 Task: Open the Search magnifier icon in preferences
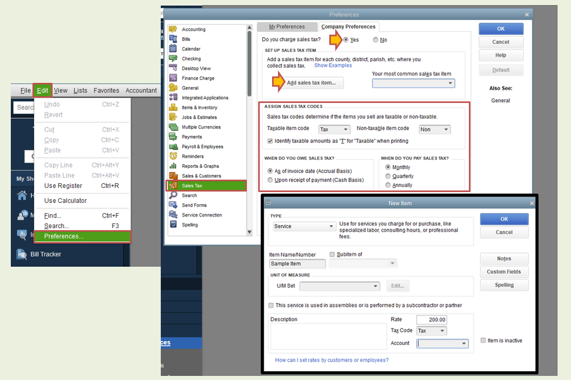173,195
